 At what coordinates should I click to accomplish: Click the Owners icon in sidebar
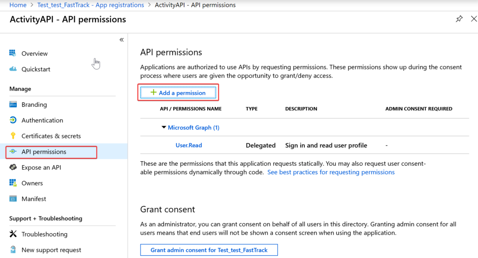click(13, 183)
